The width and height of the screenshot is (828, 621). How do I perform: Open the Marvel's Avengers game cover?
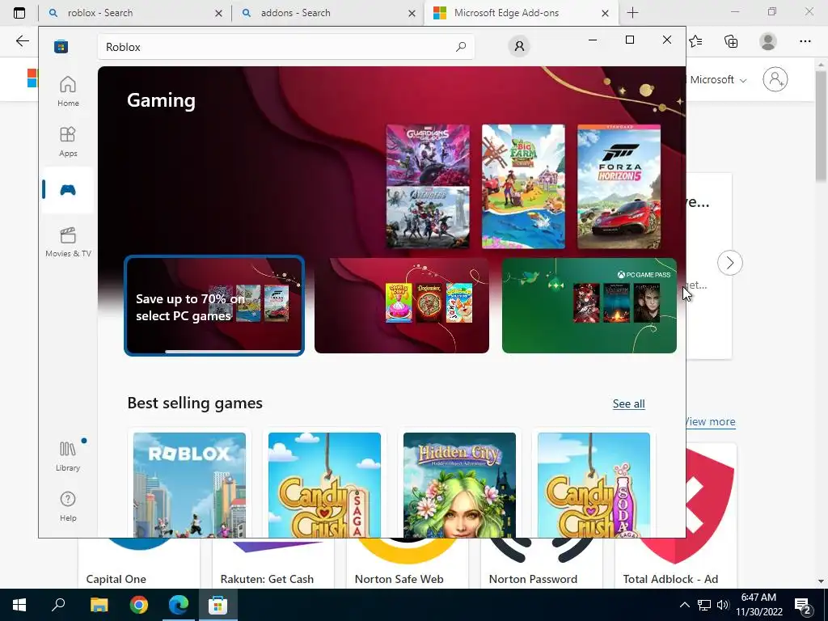(428, 218)
